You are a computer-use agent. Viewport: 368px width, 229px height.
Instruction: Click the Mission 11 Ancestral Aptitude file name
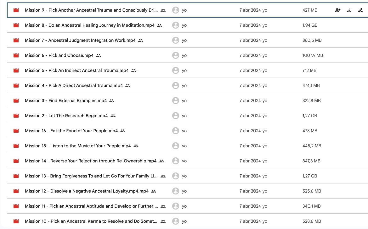point(91,206)
